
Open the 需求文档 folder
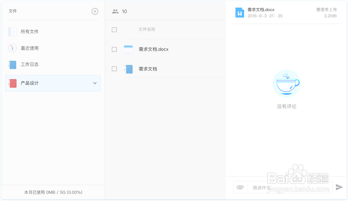pos(148,69)
